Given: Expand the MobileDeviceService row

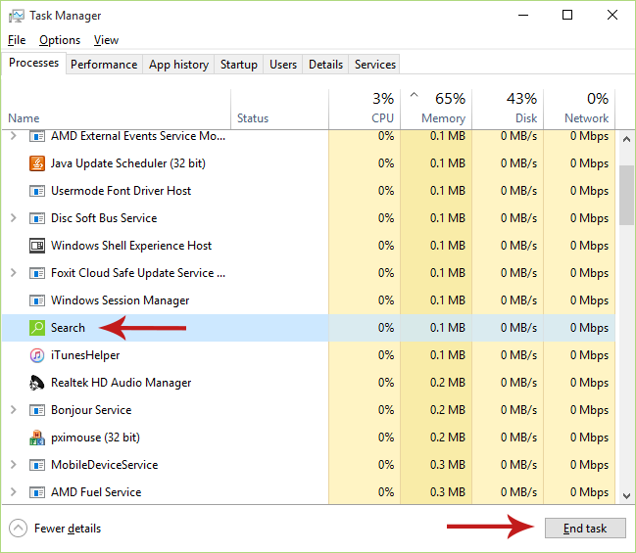Looking at the screenshot, I should pyautogui.click(x=14, y=465).
